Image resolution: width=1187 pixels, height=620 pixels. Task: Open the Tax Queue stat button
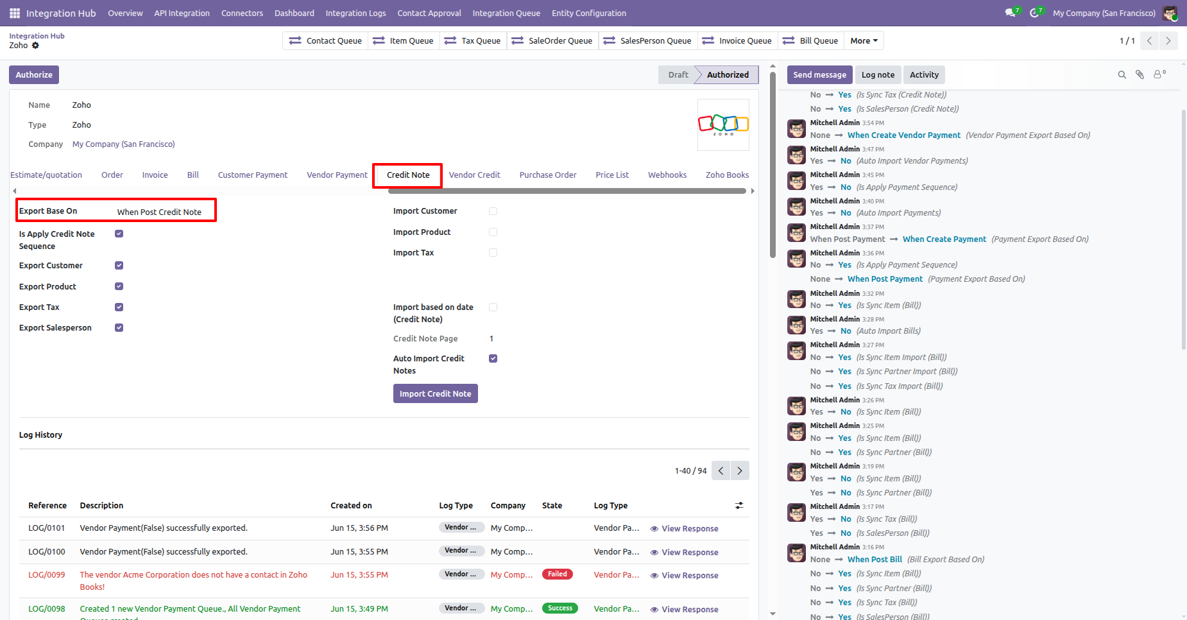coord(472,41)
